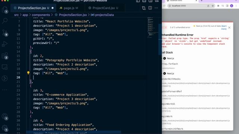Select the components breadcrumb

coord(41,15)
